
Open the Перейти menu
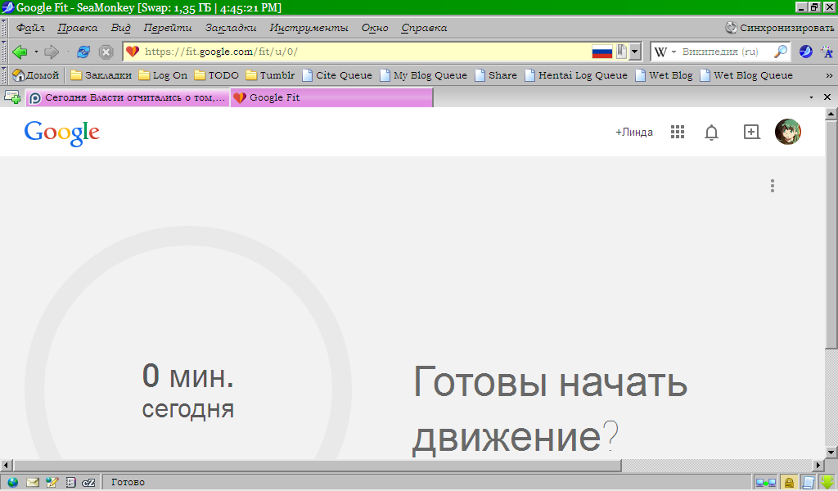pos(167,28)
